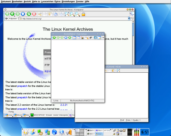Decrease font size with zoom-out magnifier
Viewport: 171px width, 136px height.
pyautogui.click(x=77, y=14)
